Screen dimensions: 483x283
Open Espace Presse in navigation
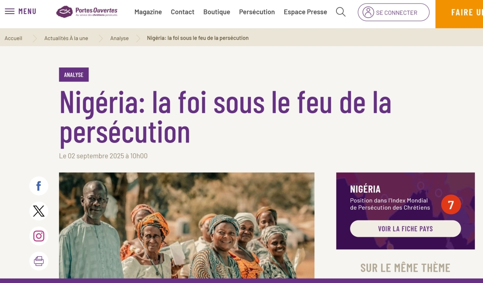(x=305, y=12)
